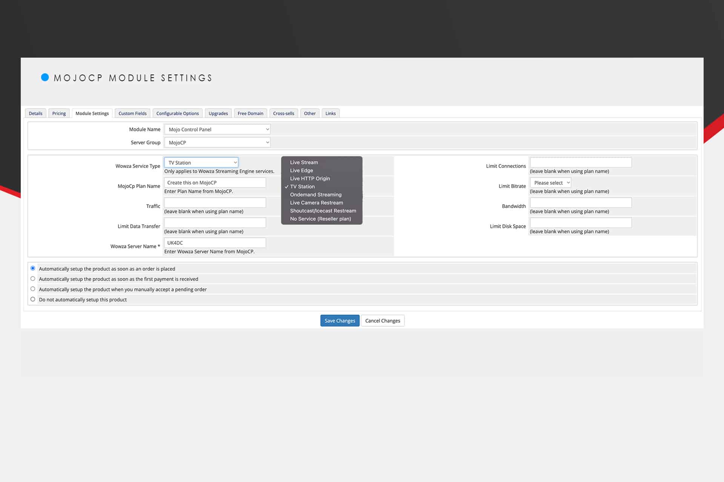
Task: Select setup after first payment radio
Action: 33,279
